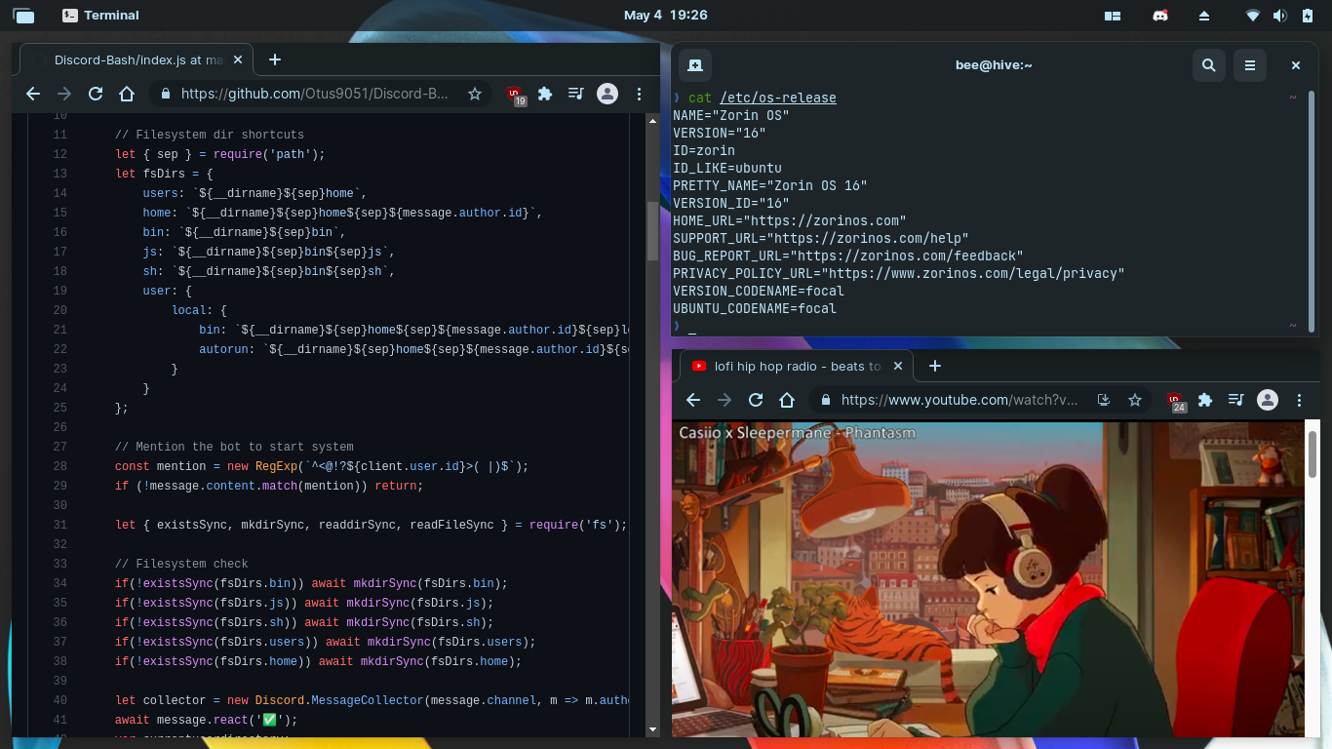Image resolution: width=1332 pixels, height=749 pixels.
Task: Select the lofi hip hop radio tab
Action: click(796, 366)
